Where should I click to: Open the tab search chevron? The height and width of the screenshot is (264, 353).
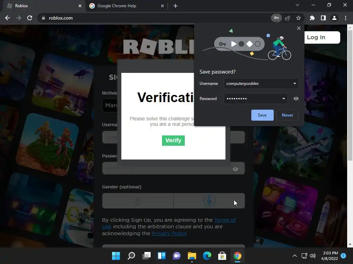[297, 5]
